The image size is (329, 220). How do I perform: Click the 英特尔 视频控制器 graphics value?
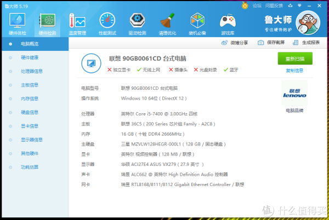pos(157,154)
